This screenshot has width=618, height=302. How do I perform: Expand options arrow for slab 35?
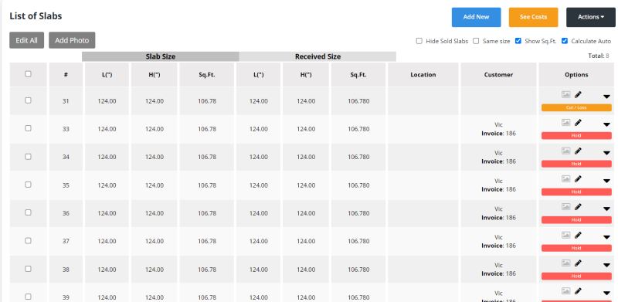pos(606,181)
